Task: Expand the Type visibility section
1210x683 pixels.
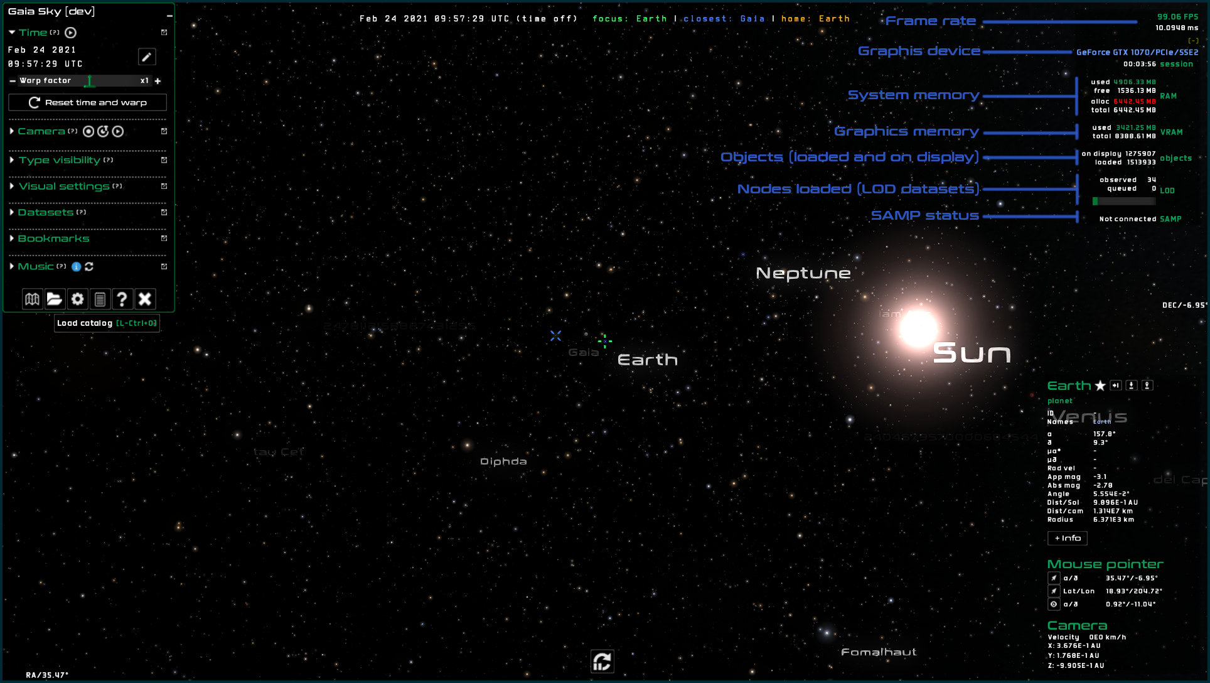Action: 12,160
